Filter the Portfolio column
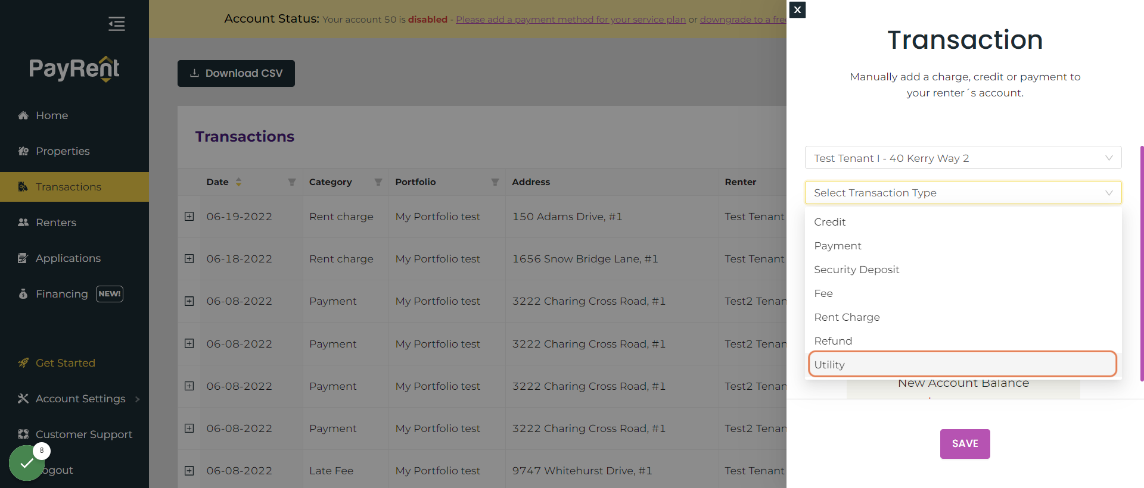The image size is (1144, 488). tap(495, 182)
